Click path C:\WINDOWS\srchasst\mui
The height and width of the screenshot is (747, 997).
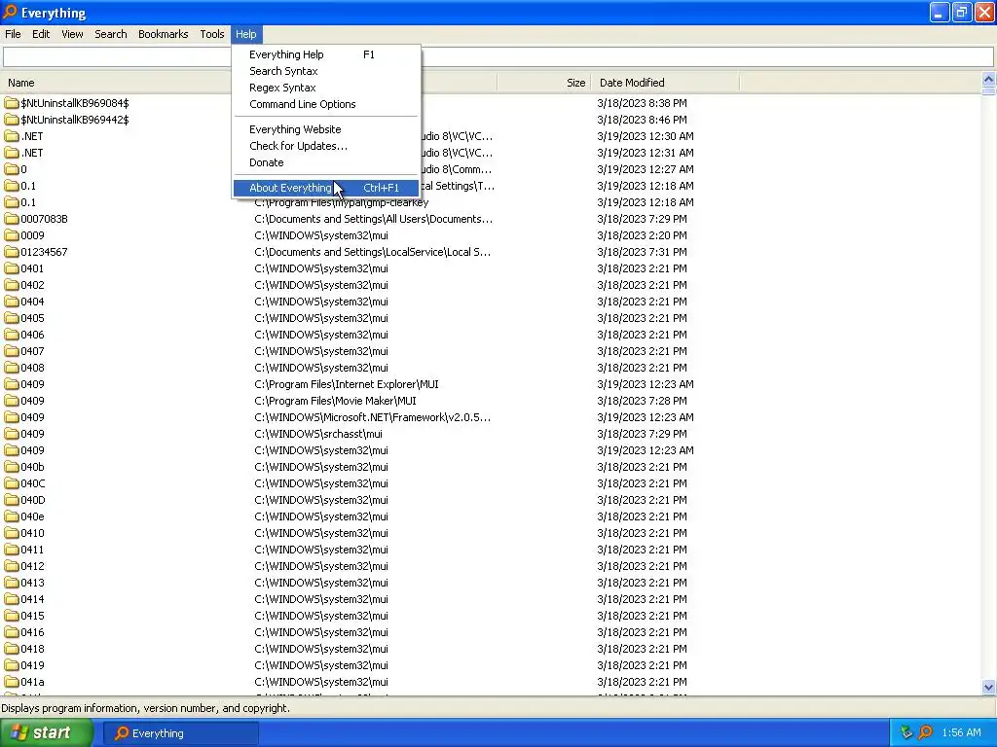coord(318,434)
